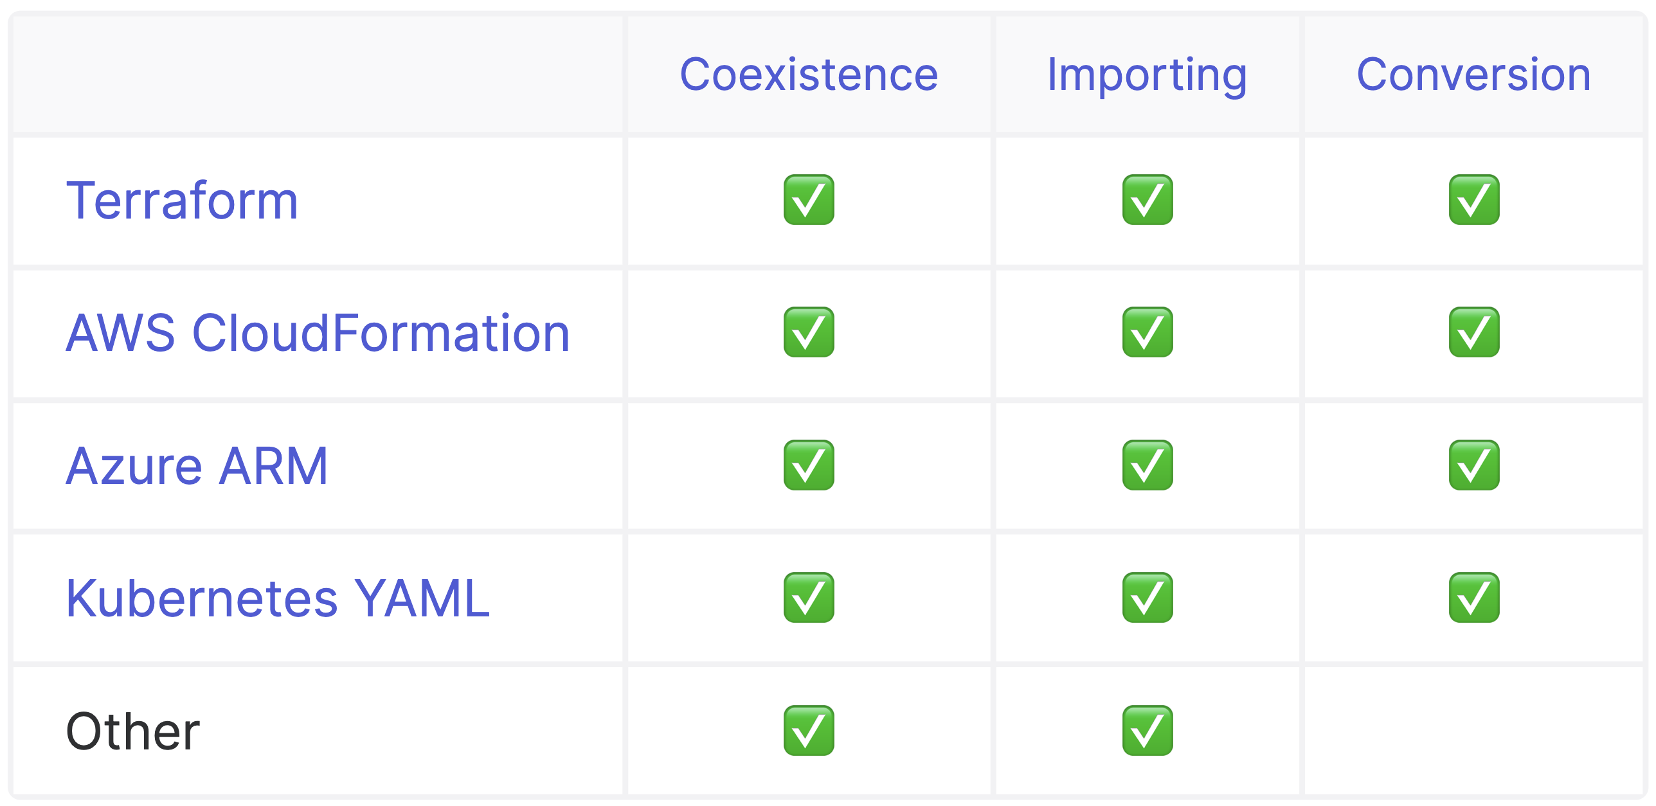Click the Other row Coexistence checkmark
Image resolution: width=1656 pixels, height=806 pixels.
[809, 731]
